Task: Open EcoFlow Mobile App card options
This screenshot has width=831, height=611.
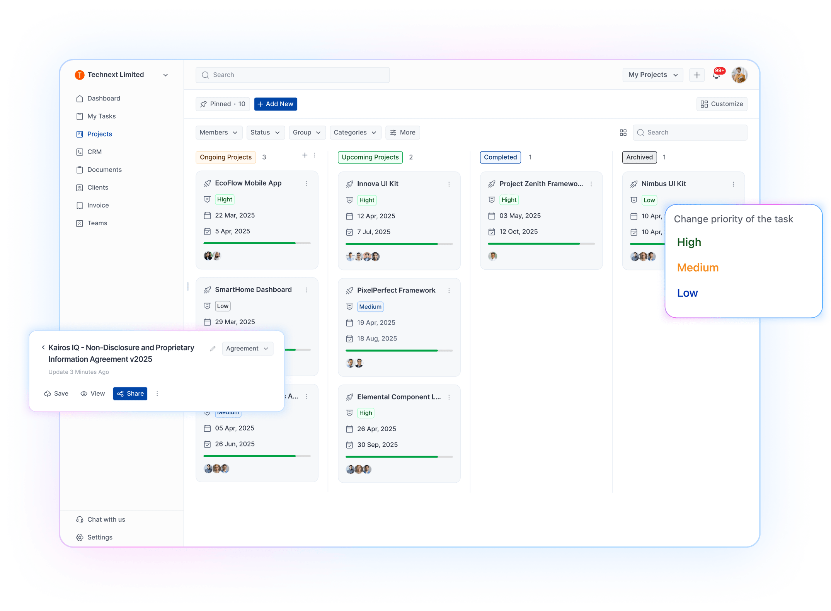Action: tap(307, 184)
